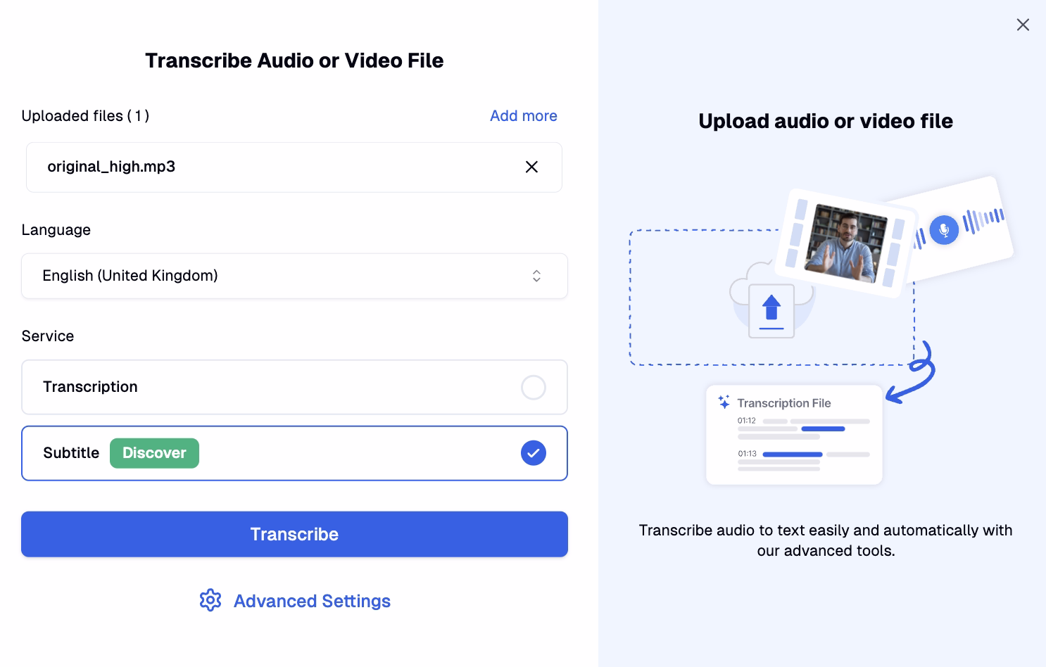Close the transcribe dialog with the X
Screen dimensions: 1046x667
(1023, 25)
